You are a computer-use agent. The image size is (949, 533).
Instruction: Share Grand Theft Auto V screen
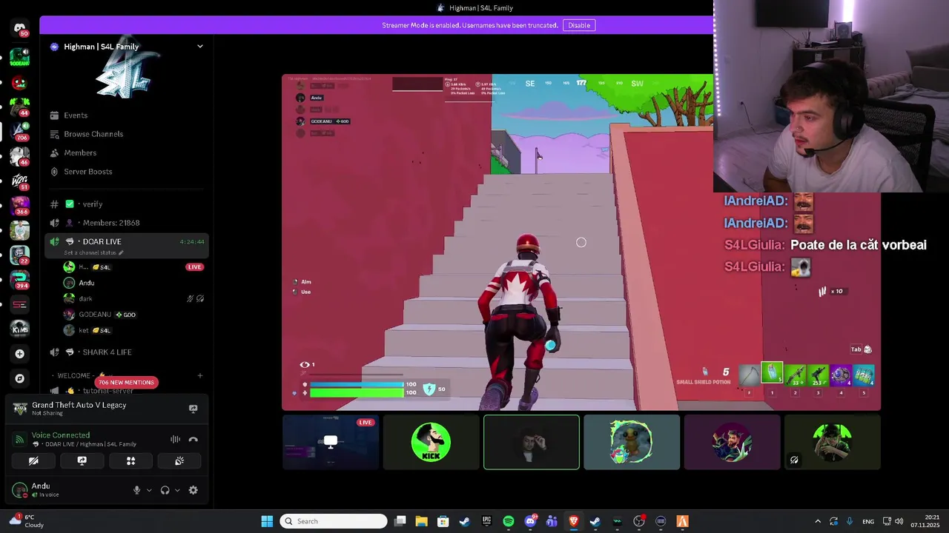193,409
